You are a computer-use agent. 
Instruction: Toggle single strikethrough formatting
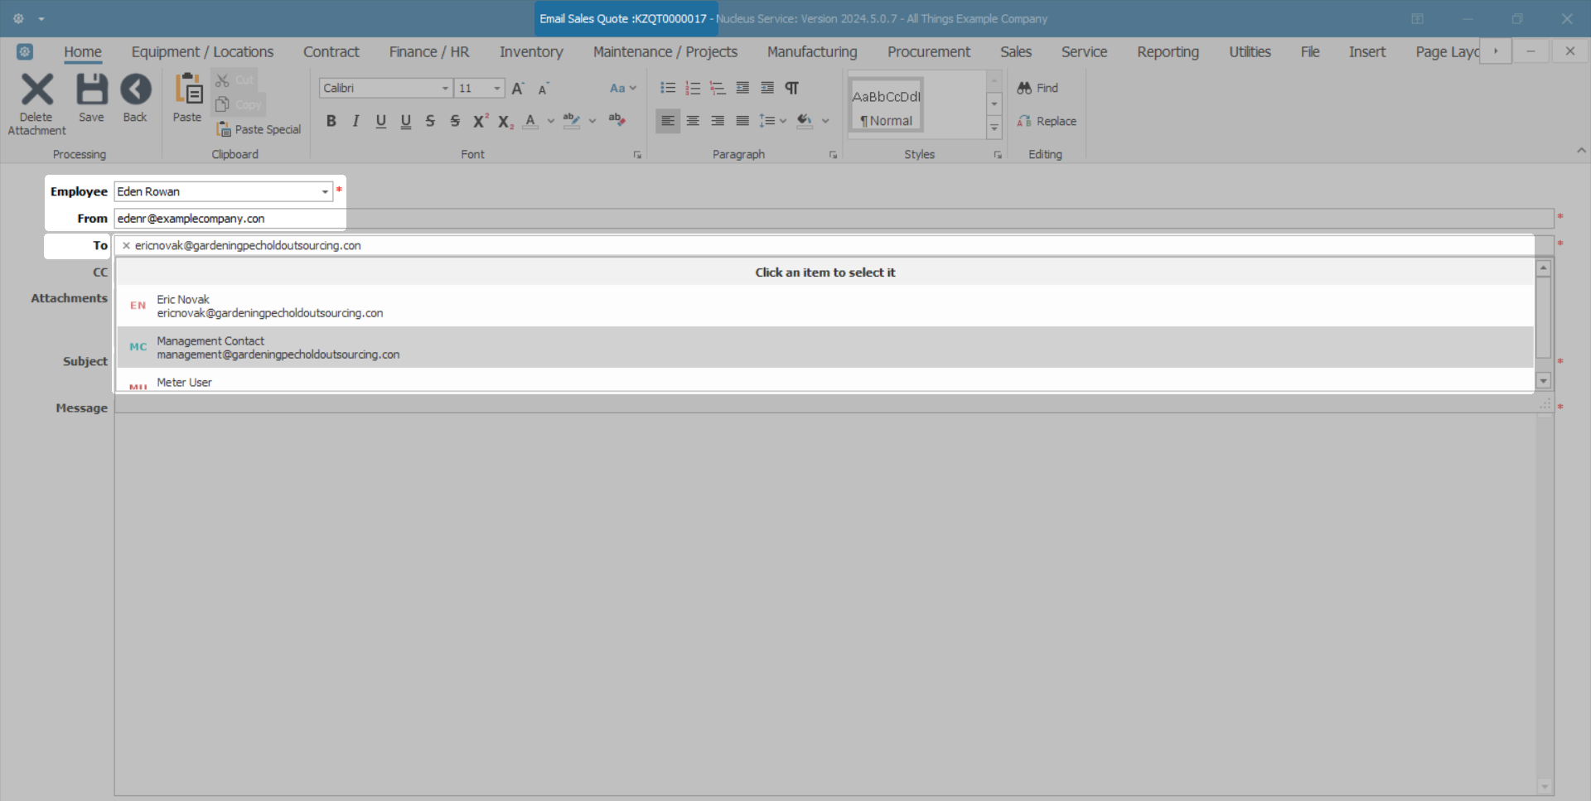[x=430, y=121]
